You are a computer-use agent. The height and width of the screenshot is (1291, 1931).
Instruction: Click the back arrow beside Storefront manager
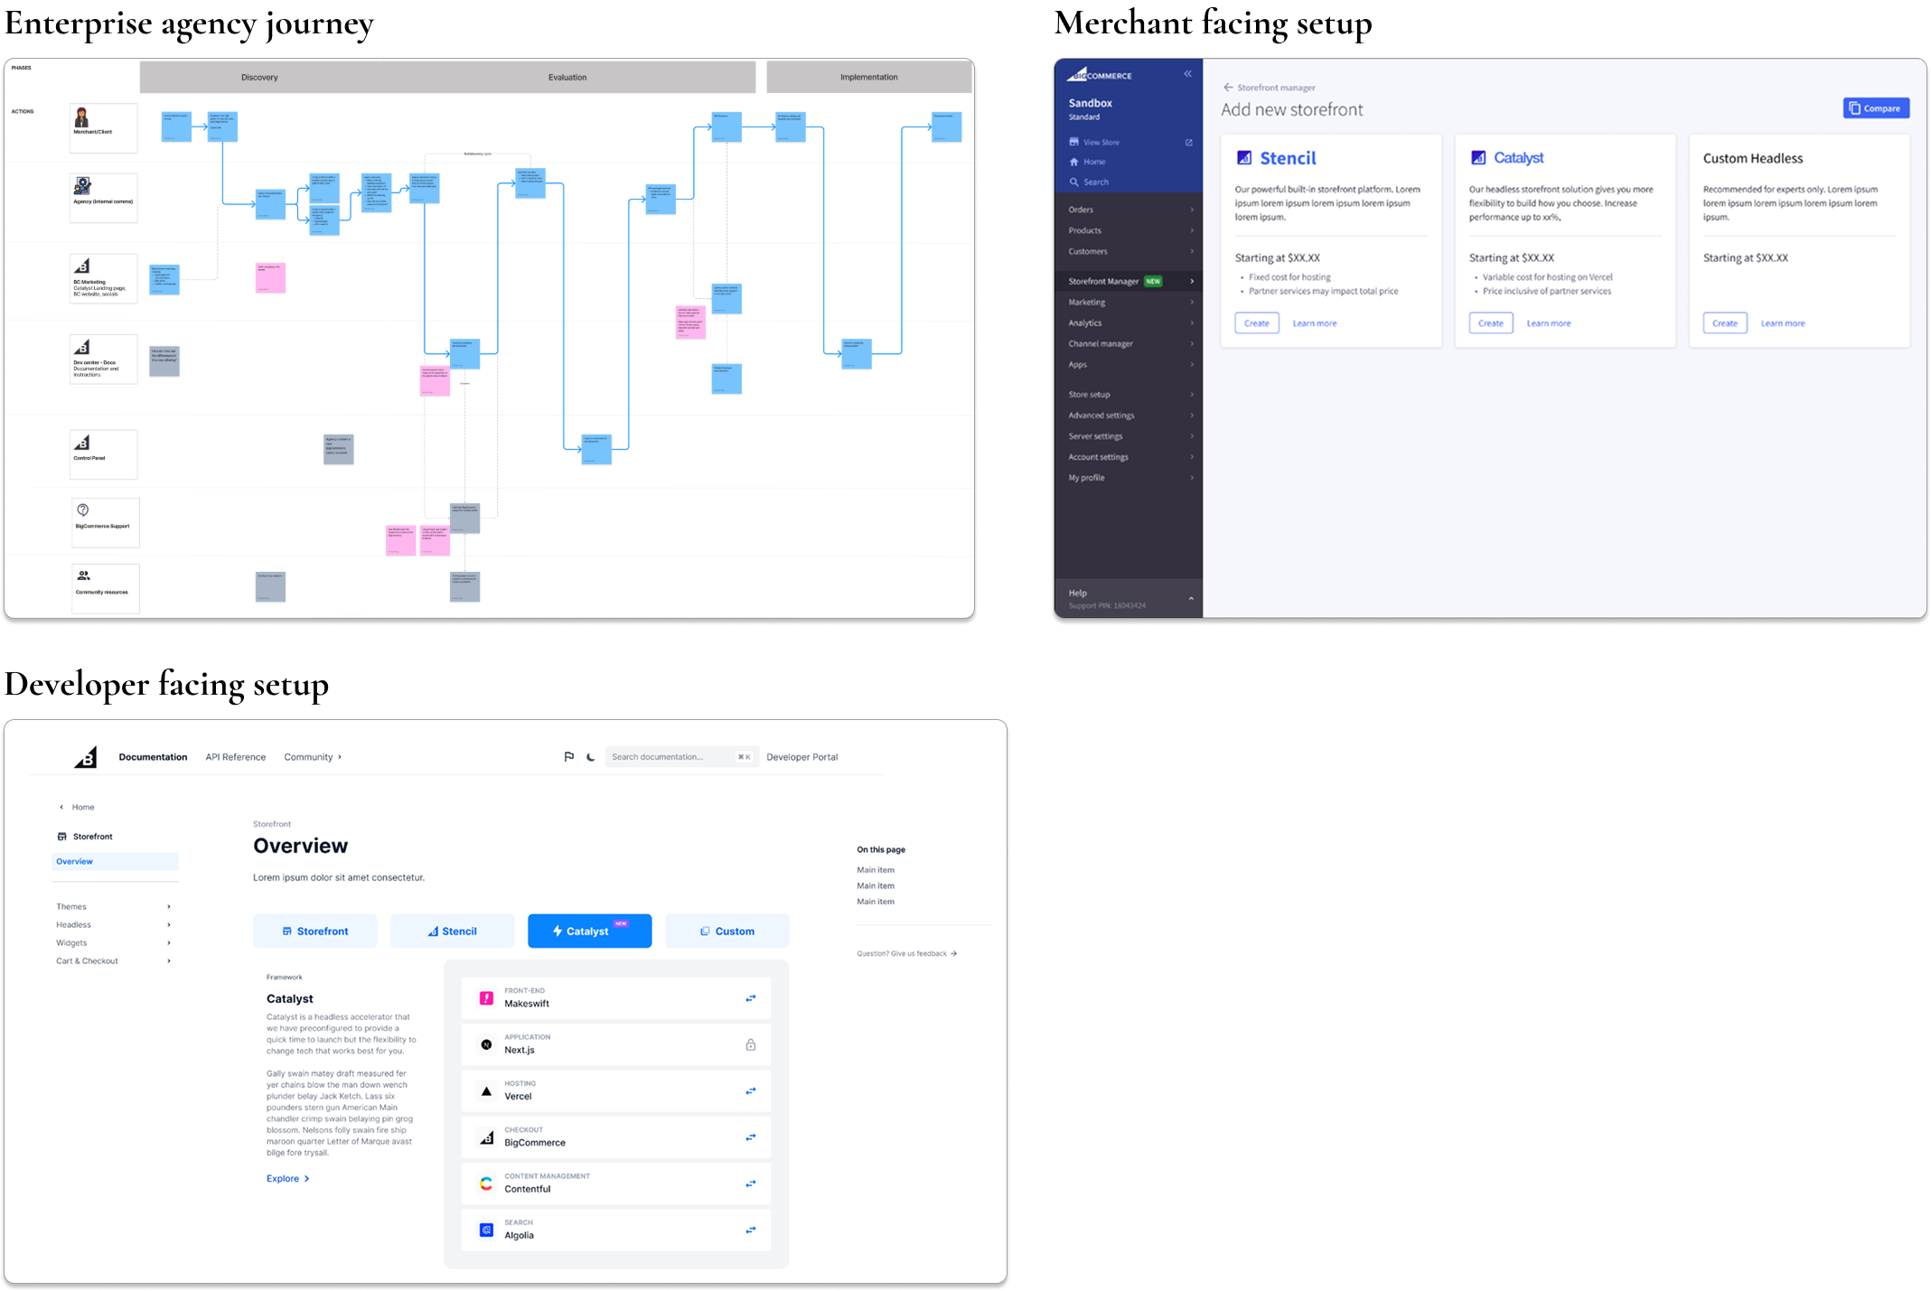tap(1228, 88)
